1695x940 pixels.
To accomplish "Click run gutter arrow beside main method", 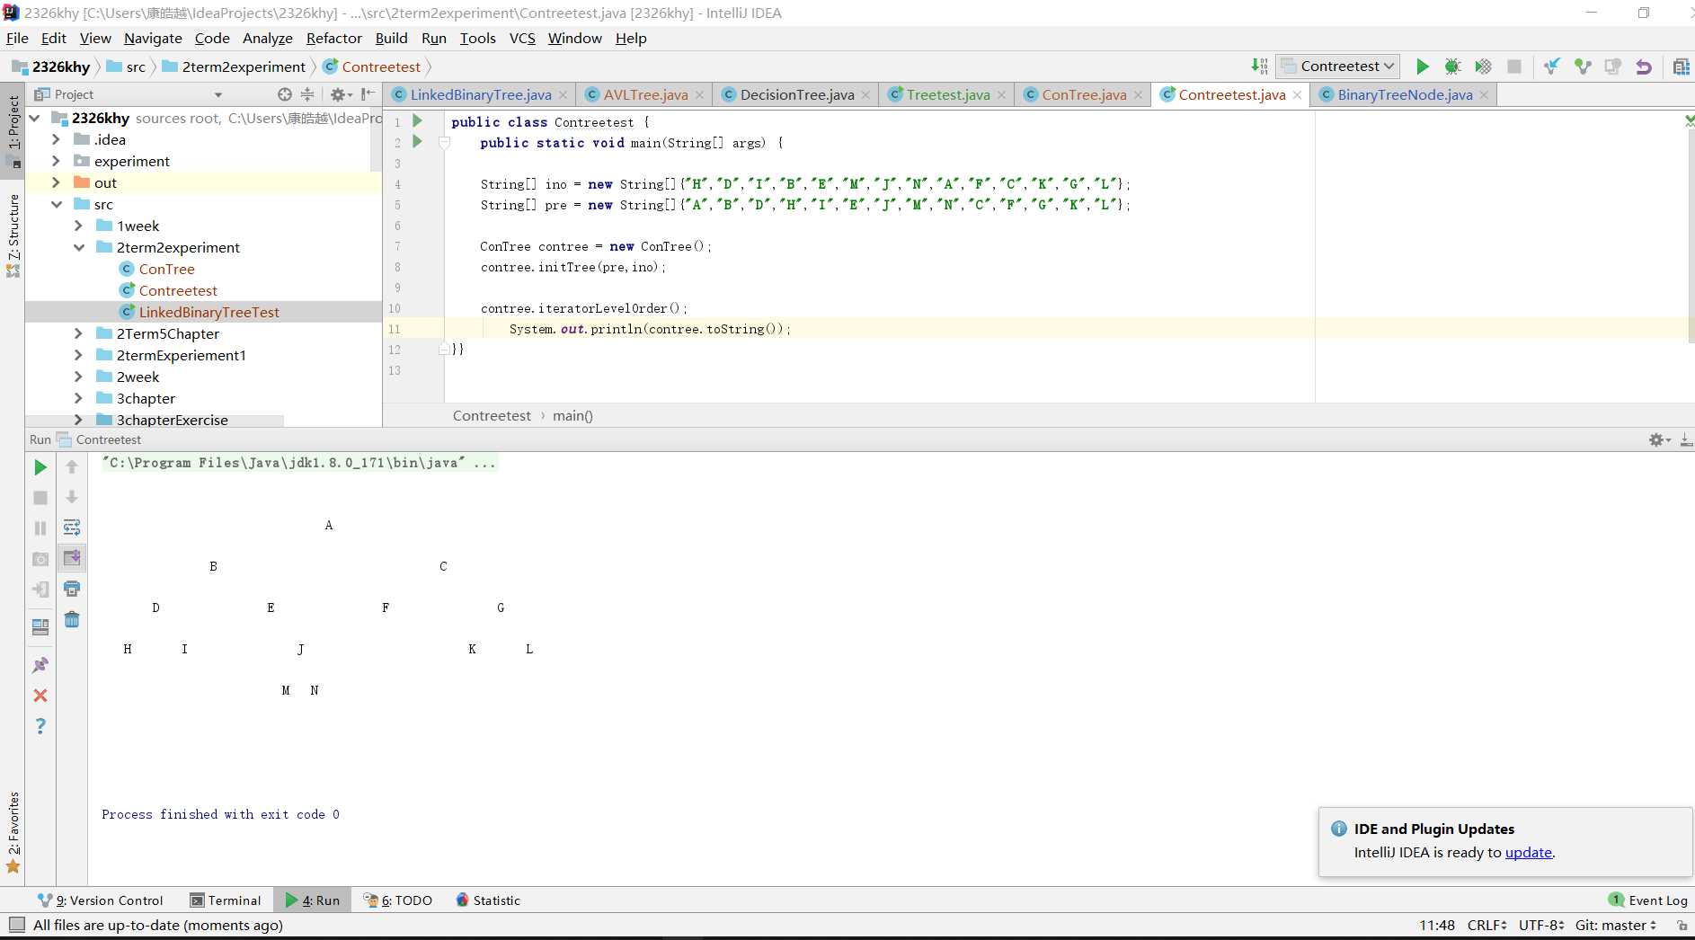I will click(x=417, y=141).
